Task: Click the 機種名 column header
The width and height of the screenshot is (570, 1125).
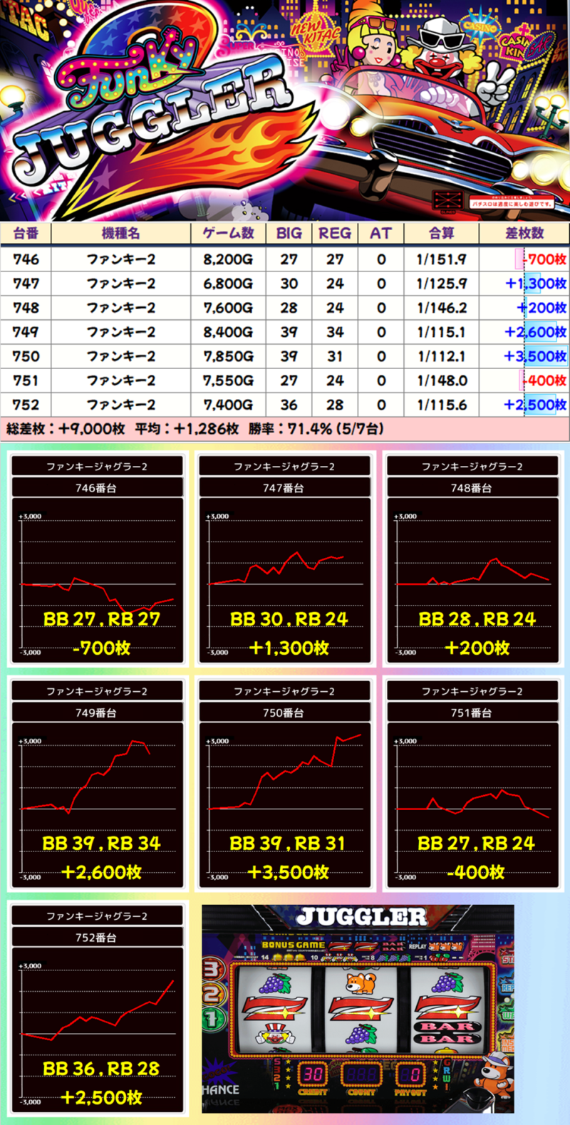Action: tap(121, 233)
